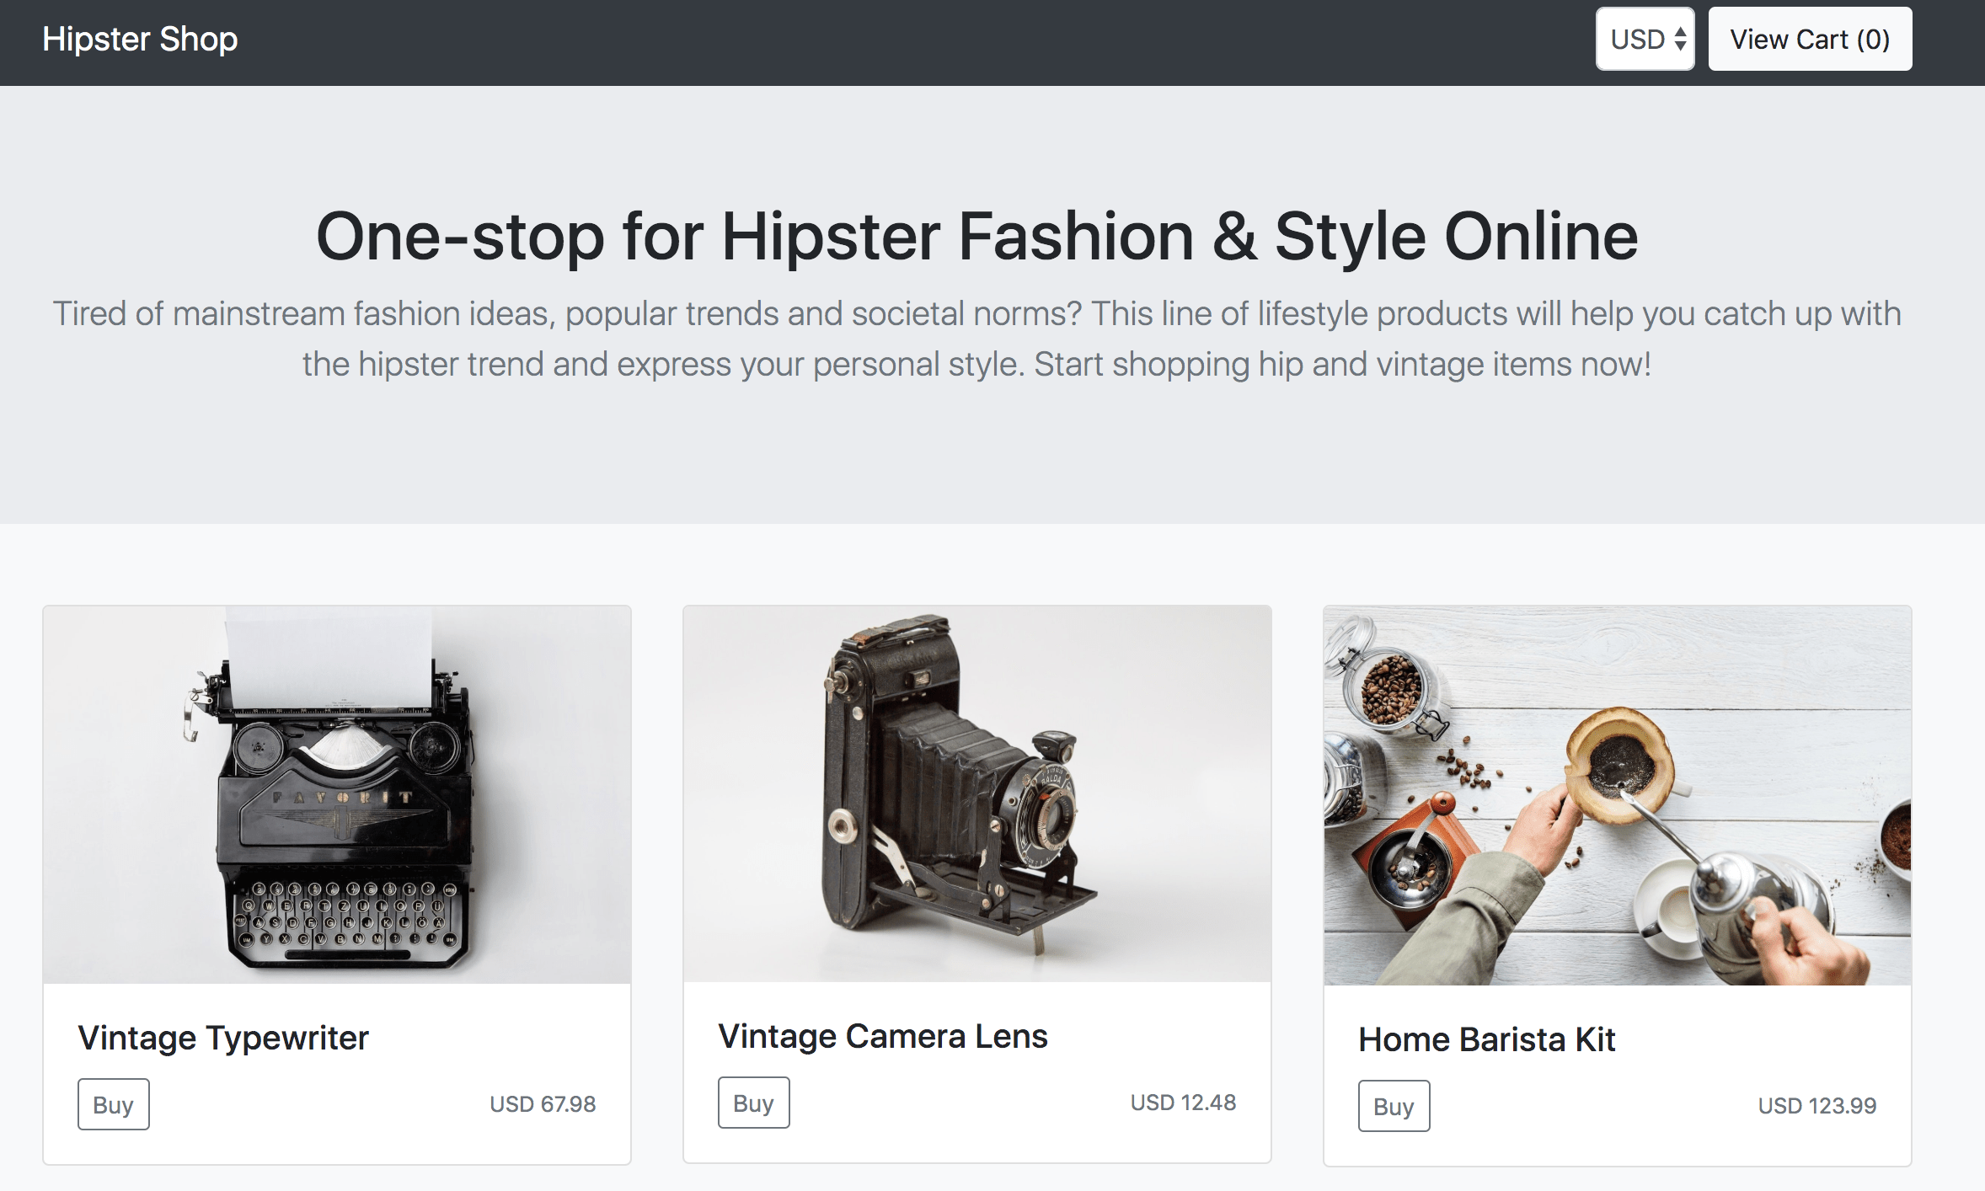Open the Home Barista Kit product image

(1618, 795)
